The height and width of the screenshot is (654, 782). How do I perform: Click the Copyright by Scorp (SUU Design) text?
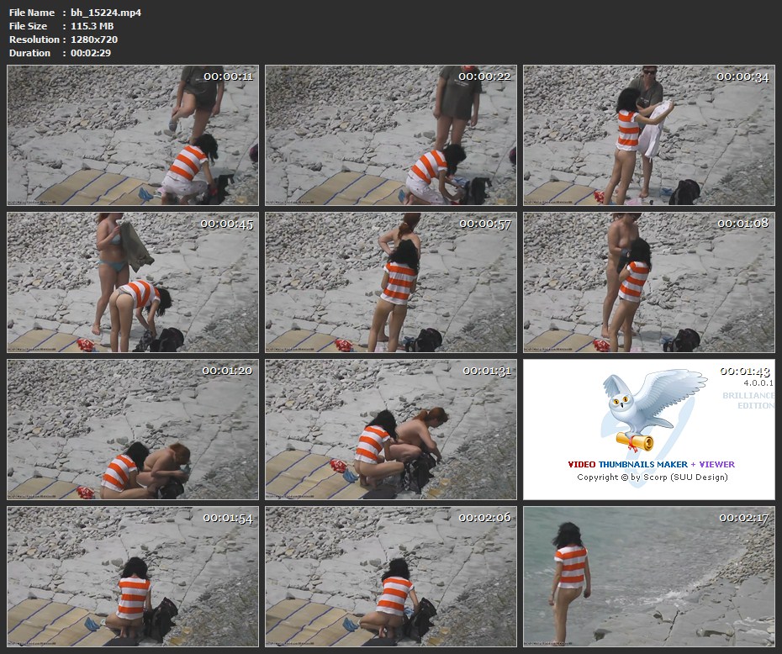click(652, 477)
